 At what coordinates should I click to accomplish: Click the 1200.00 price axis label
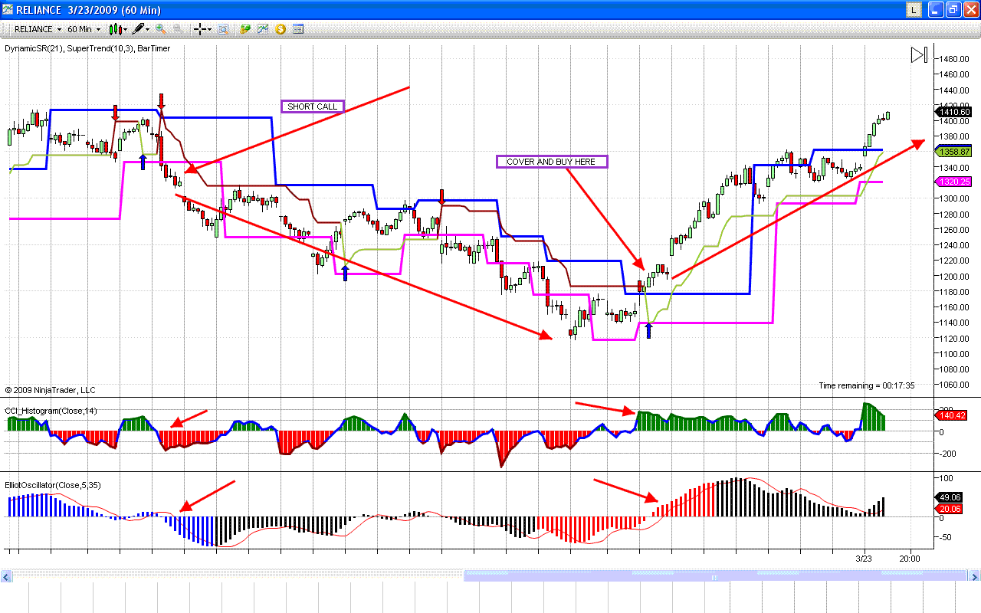[955, 277]
